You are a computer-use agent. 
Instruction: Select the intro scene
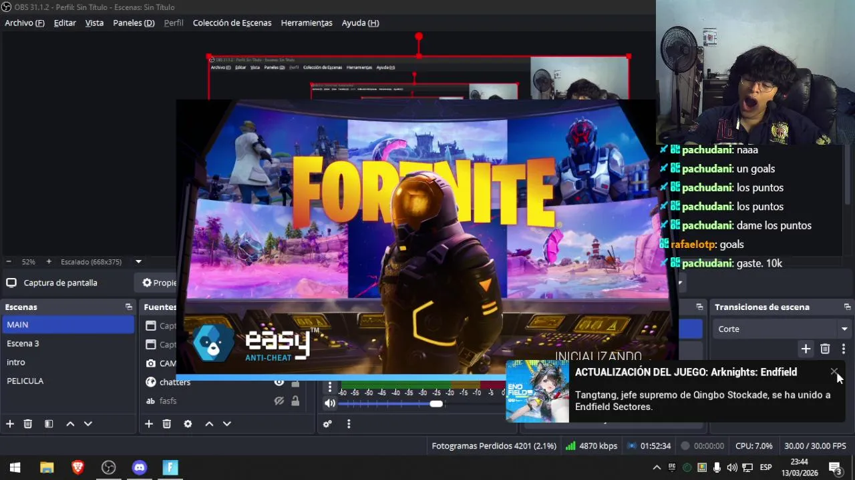pyautogui.click(x=68, y=362)
